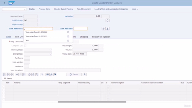Focus the Cust. Ref. Date input field
The height and width of the screenshot is (108, 192).
click(81, 29)
